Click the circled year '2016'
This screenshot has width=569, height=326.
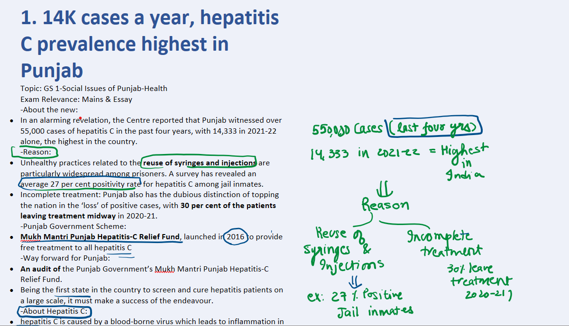236,236
